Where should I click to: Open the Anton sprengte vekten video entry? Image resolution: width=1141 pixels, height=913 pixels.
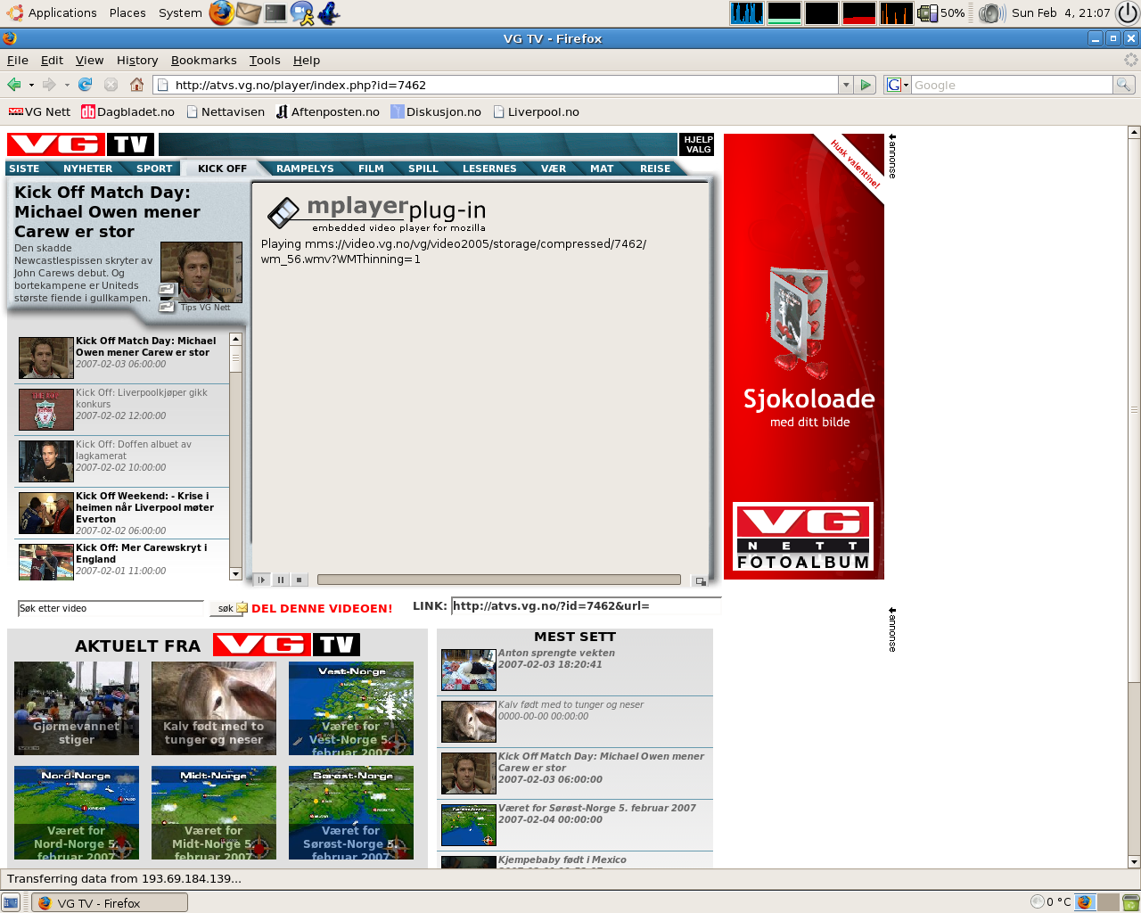575,670
